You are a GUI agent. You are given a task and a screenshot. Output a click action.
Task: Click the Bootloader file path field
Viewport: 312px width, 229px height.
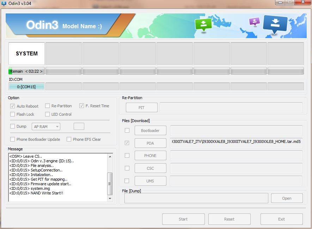pyautogui.click(x=237, y=131)
